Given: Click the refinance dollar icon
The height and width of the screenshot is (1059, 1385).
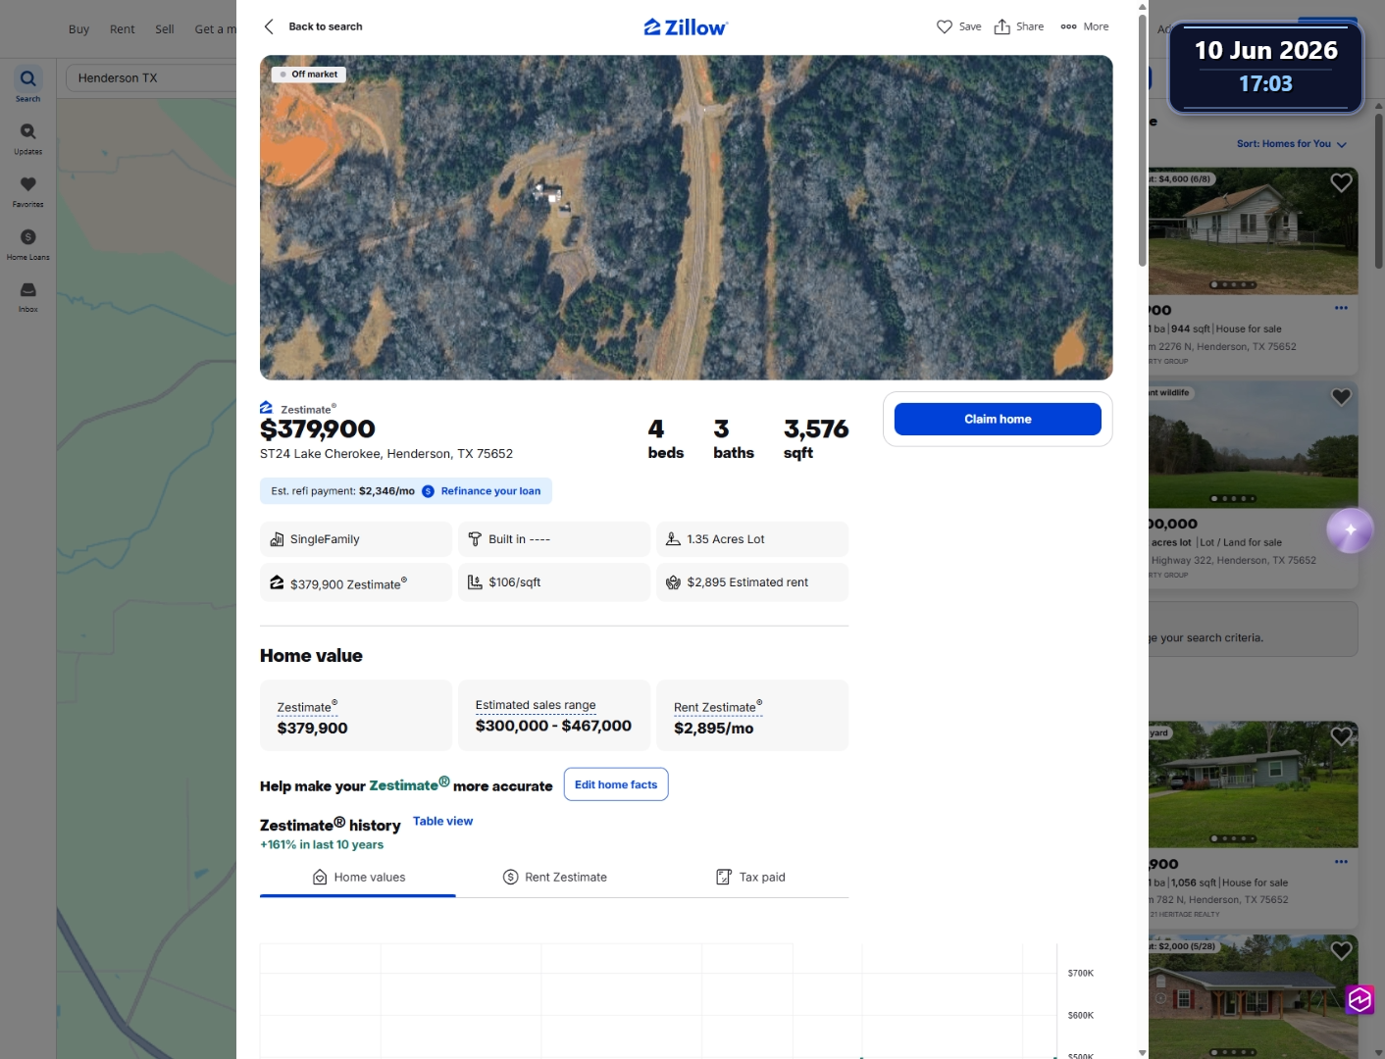Looking at the screenshot, I should [428, 491].
